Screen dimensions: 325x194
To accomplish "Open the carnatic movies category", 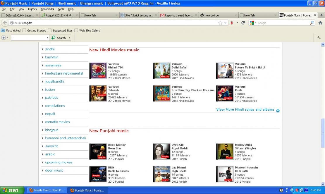I will pos(57,122).
